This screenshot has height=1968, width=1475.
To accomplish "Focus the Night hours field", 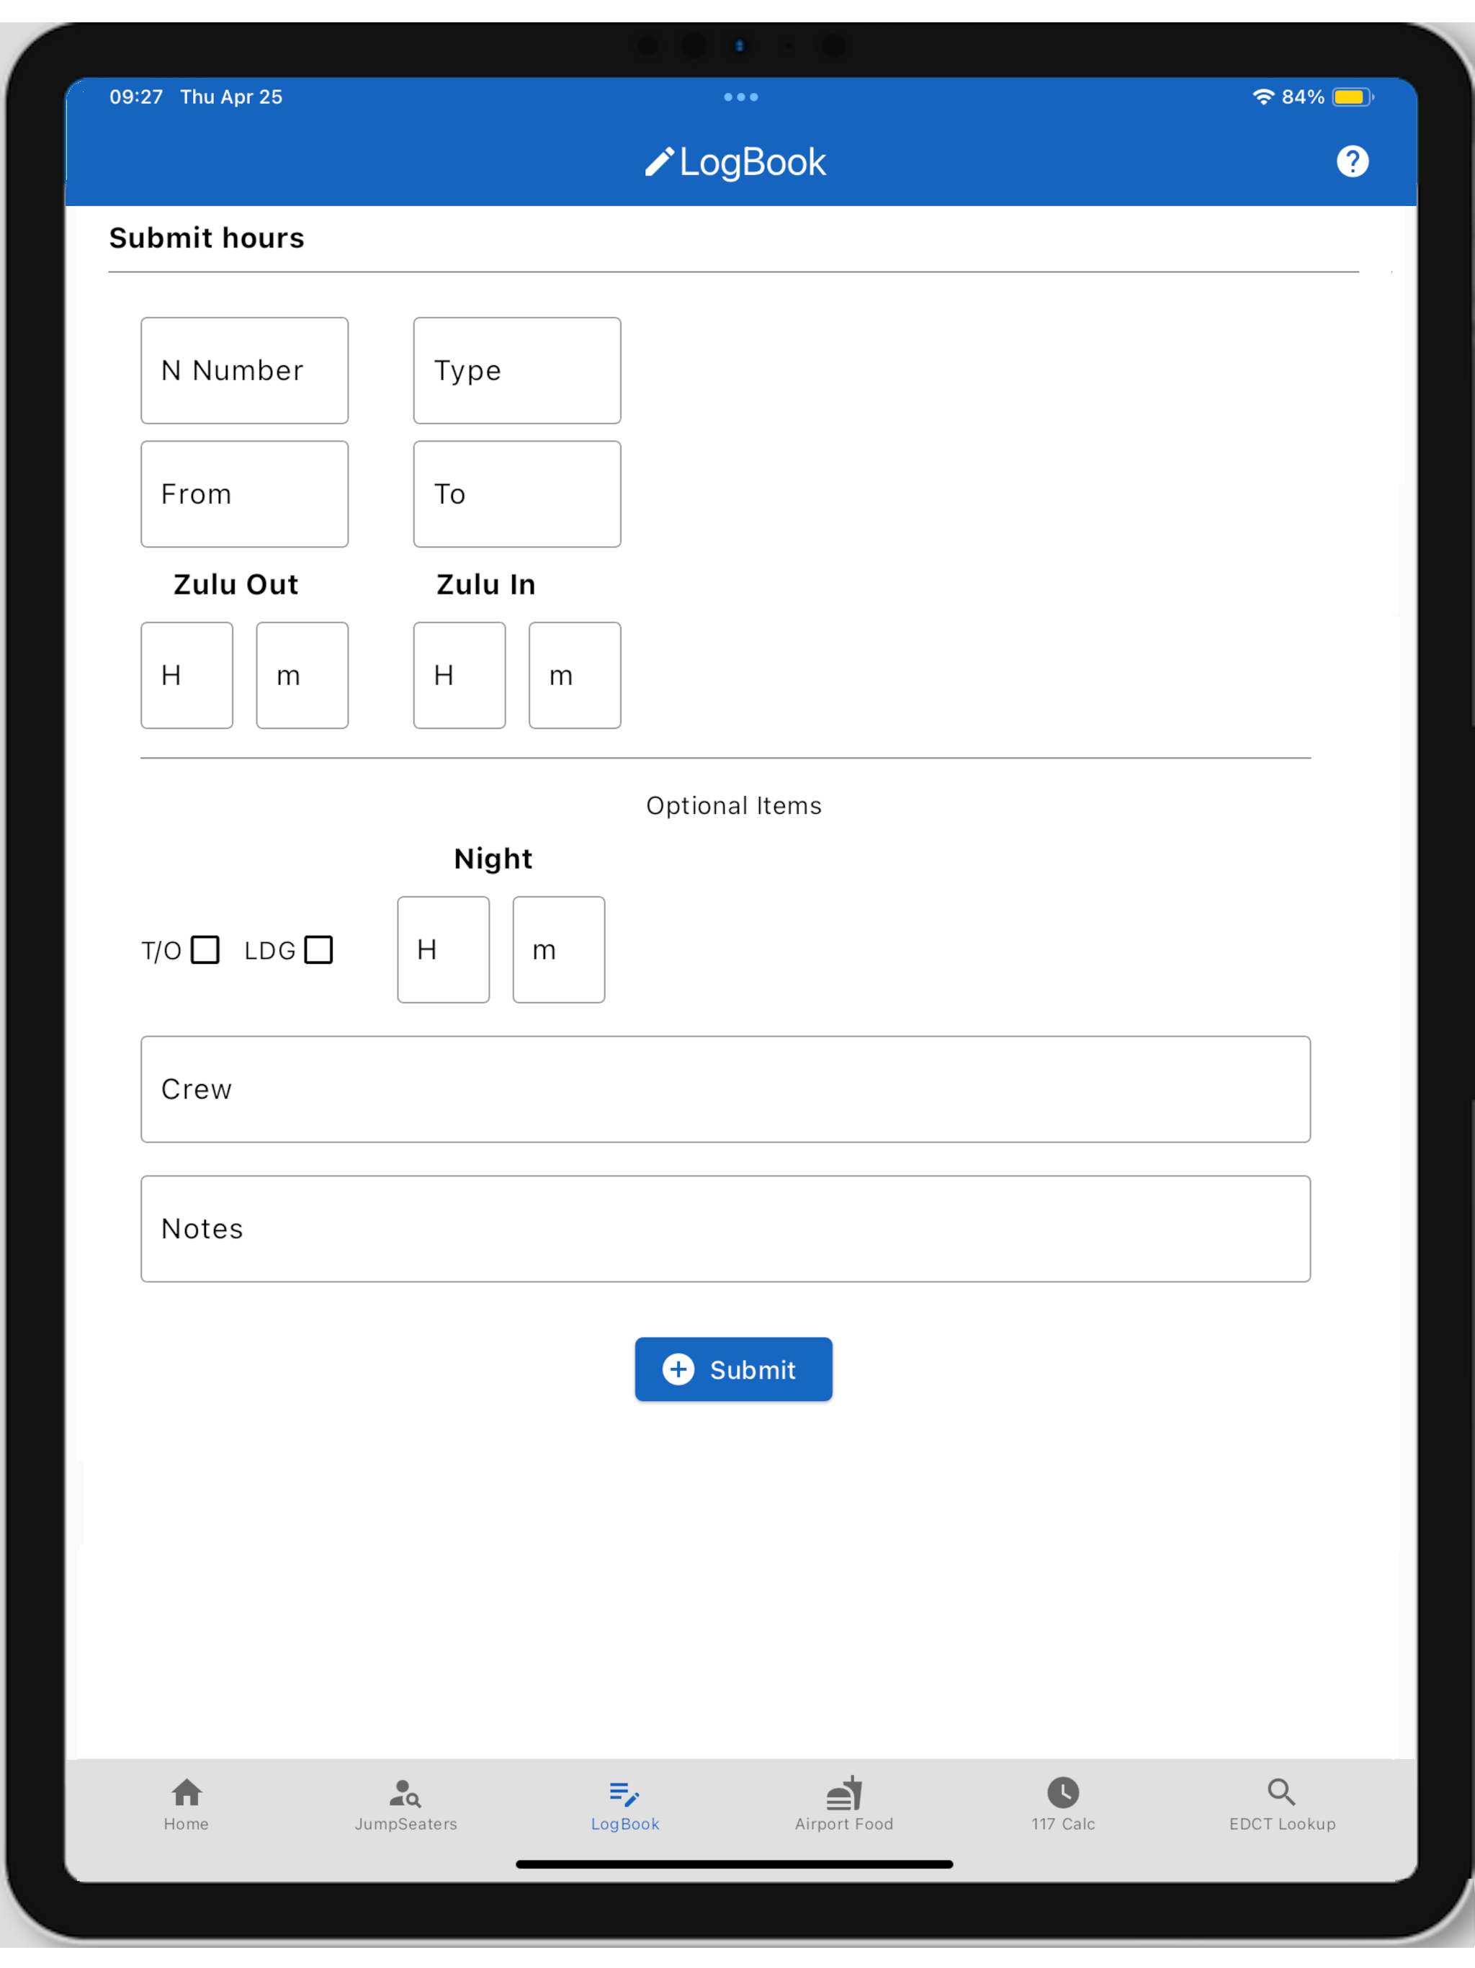I will tap(444, 949).
